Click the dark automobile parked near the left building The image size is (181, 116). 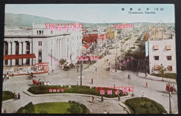pyautogui.click(x=67, y=68)
